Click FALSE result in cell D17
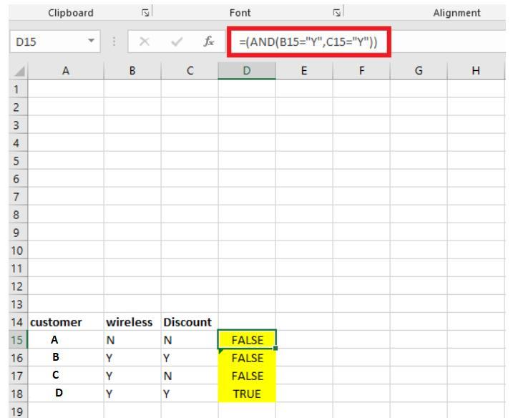This screenshot has width=518, height=418. (x=247, y=375)
